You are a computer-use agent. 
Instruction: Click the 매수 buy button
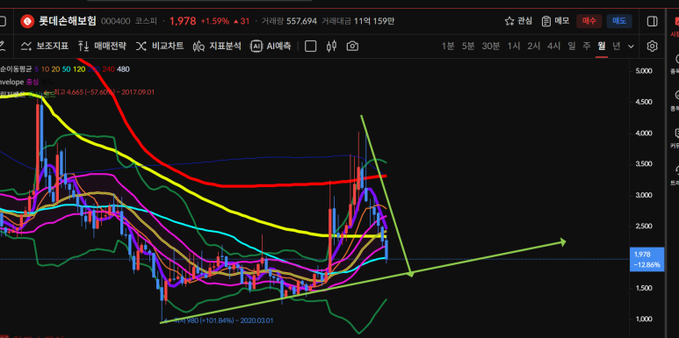tap(589, 21)
